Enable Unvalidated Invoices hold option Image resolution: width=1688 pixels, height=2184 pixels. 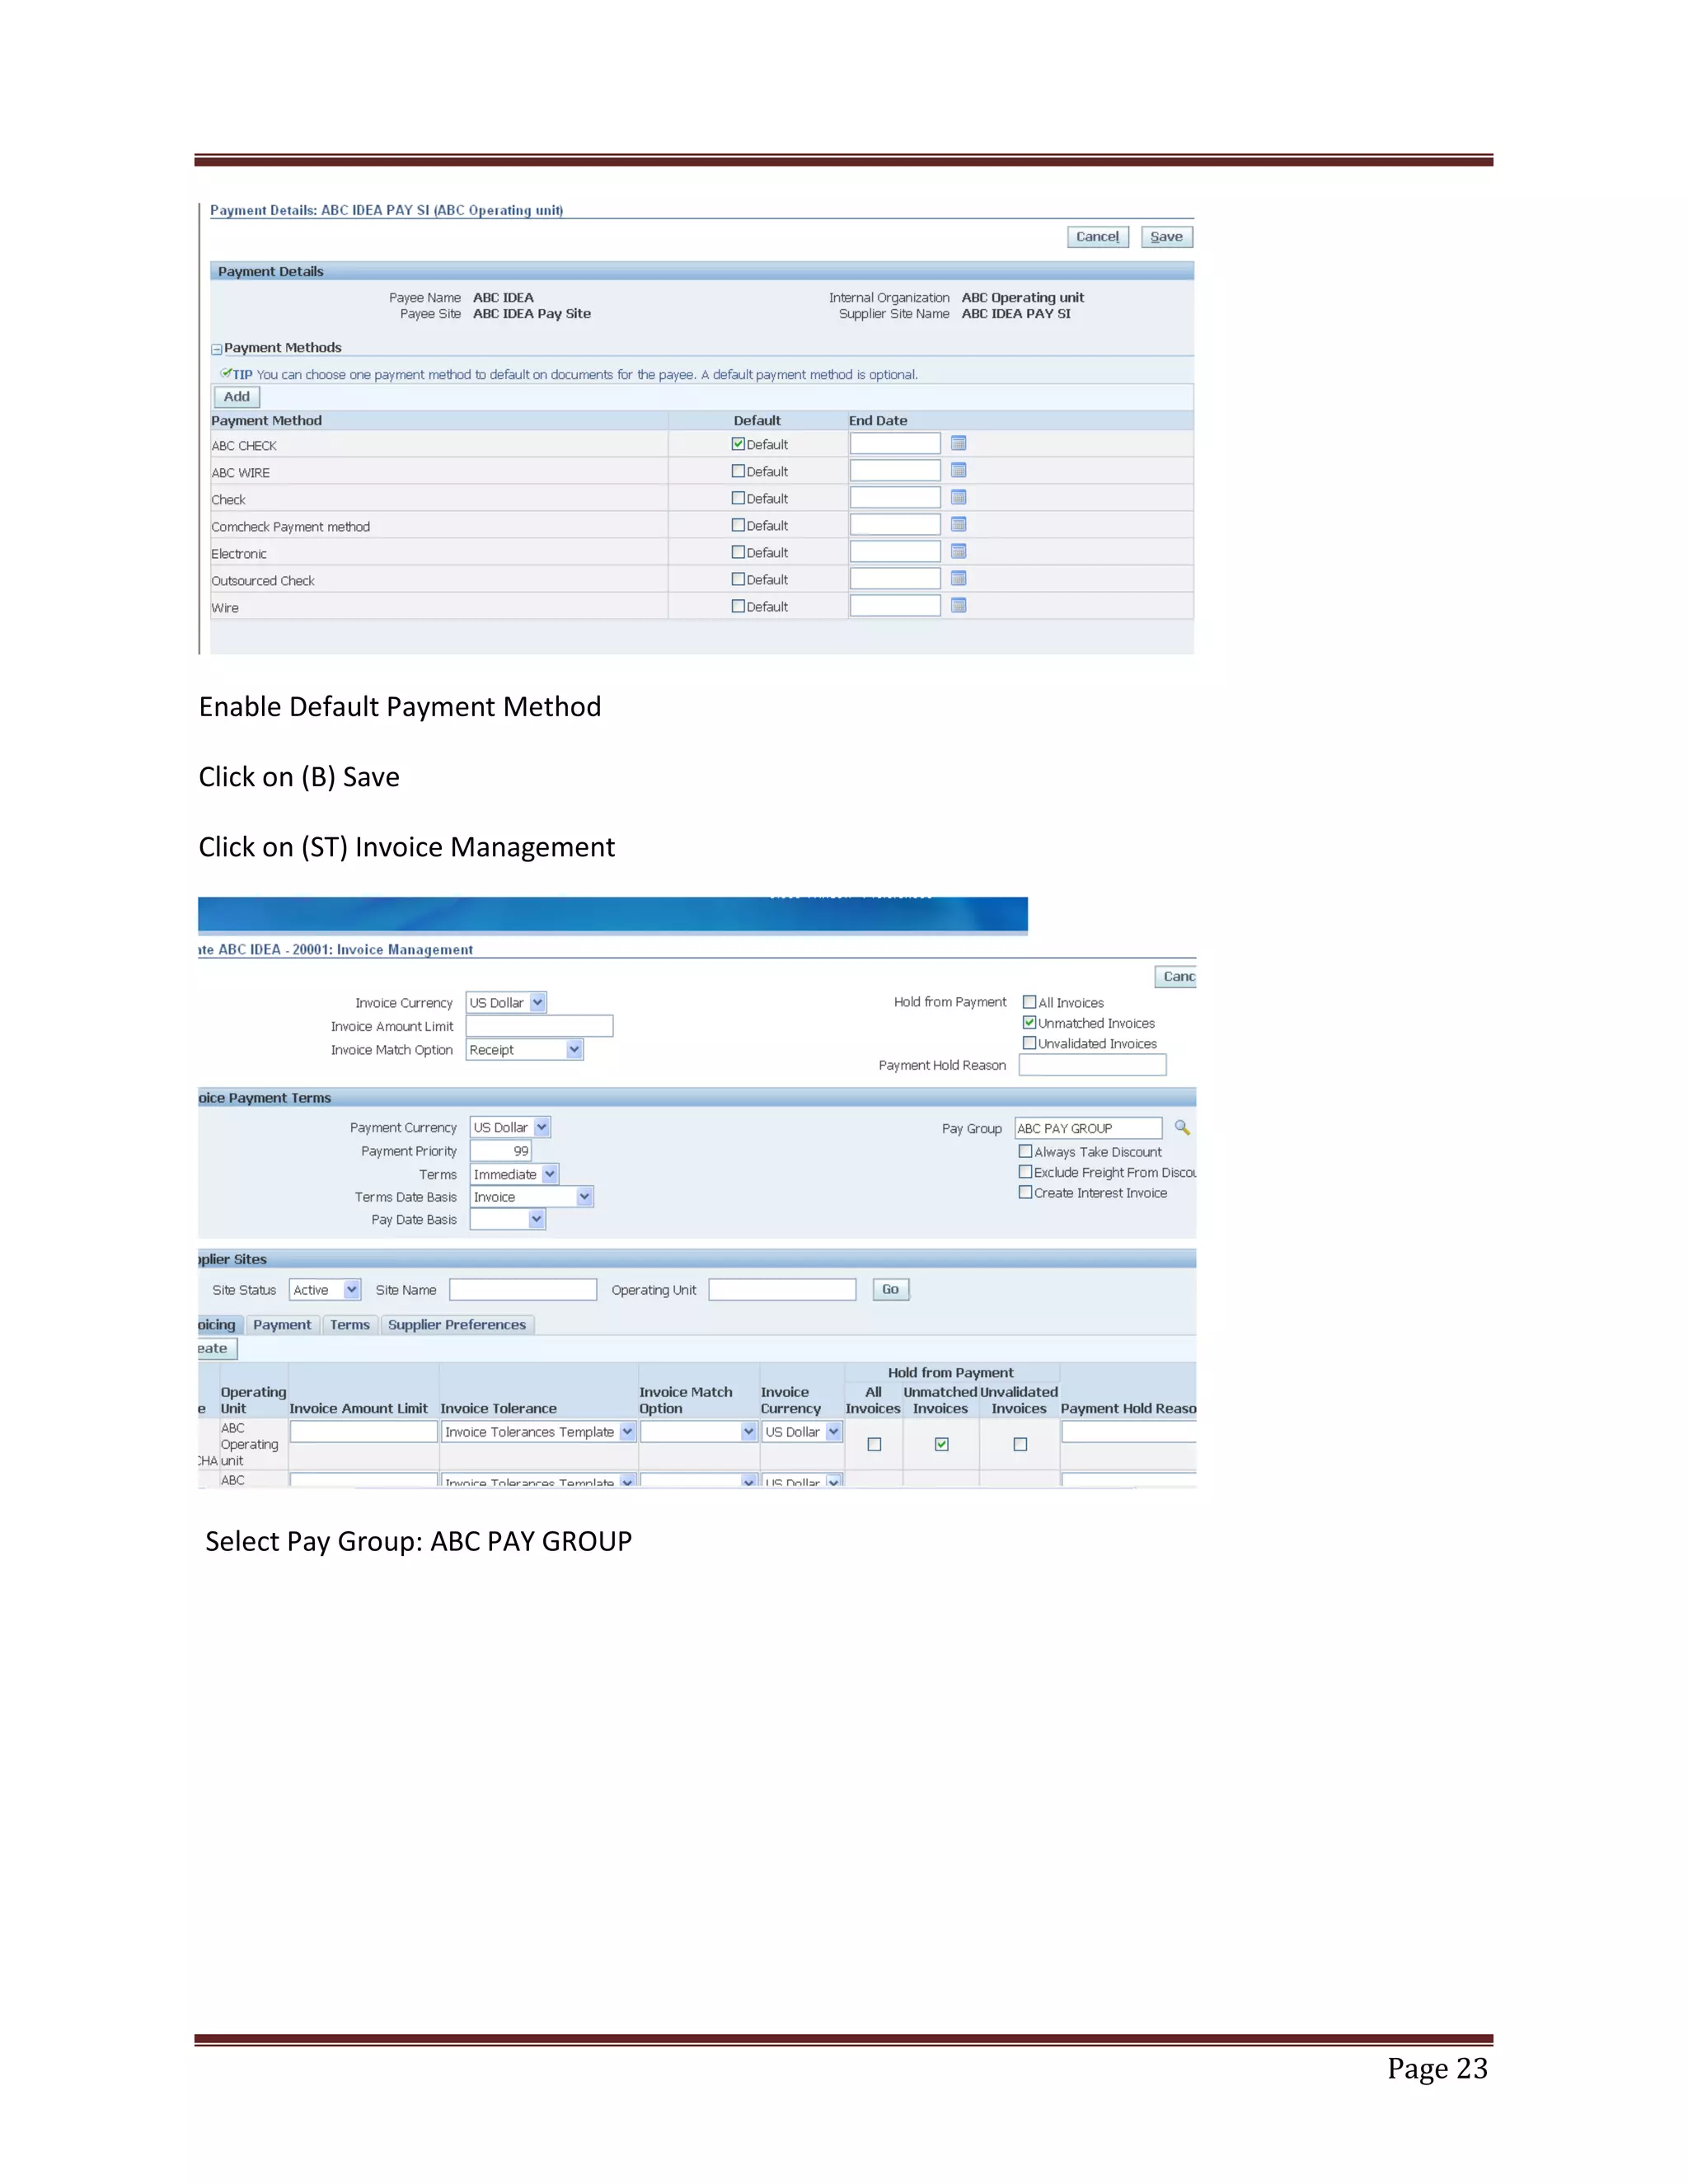(x=1029, y=1043)
